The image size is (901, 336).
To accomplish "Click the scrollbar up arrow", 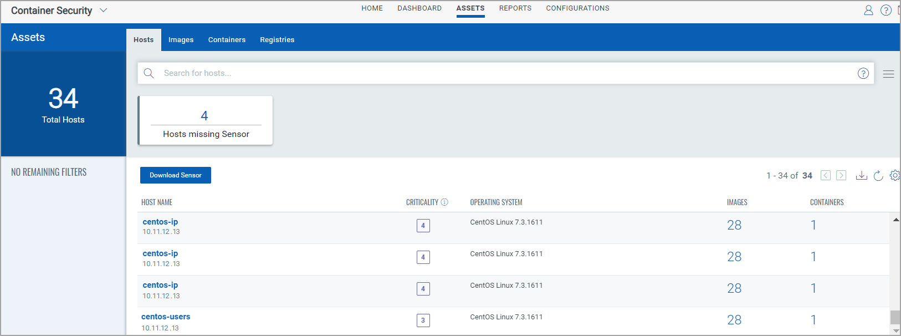I will click(895, 220).
